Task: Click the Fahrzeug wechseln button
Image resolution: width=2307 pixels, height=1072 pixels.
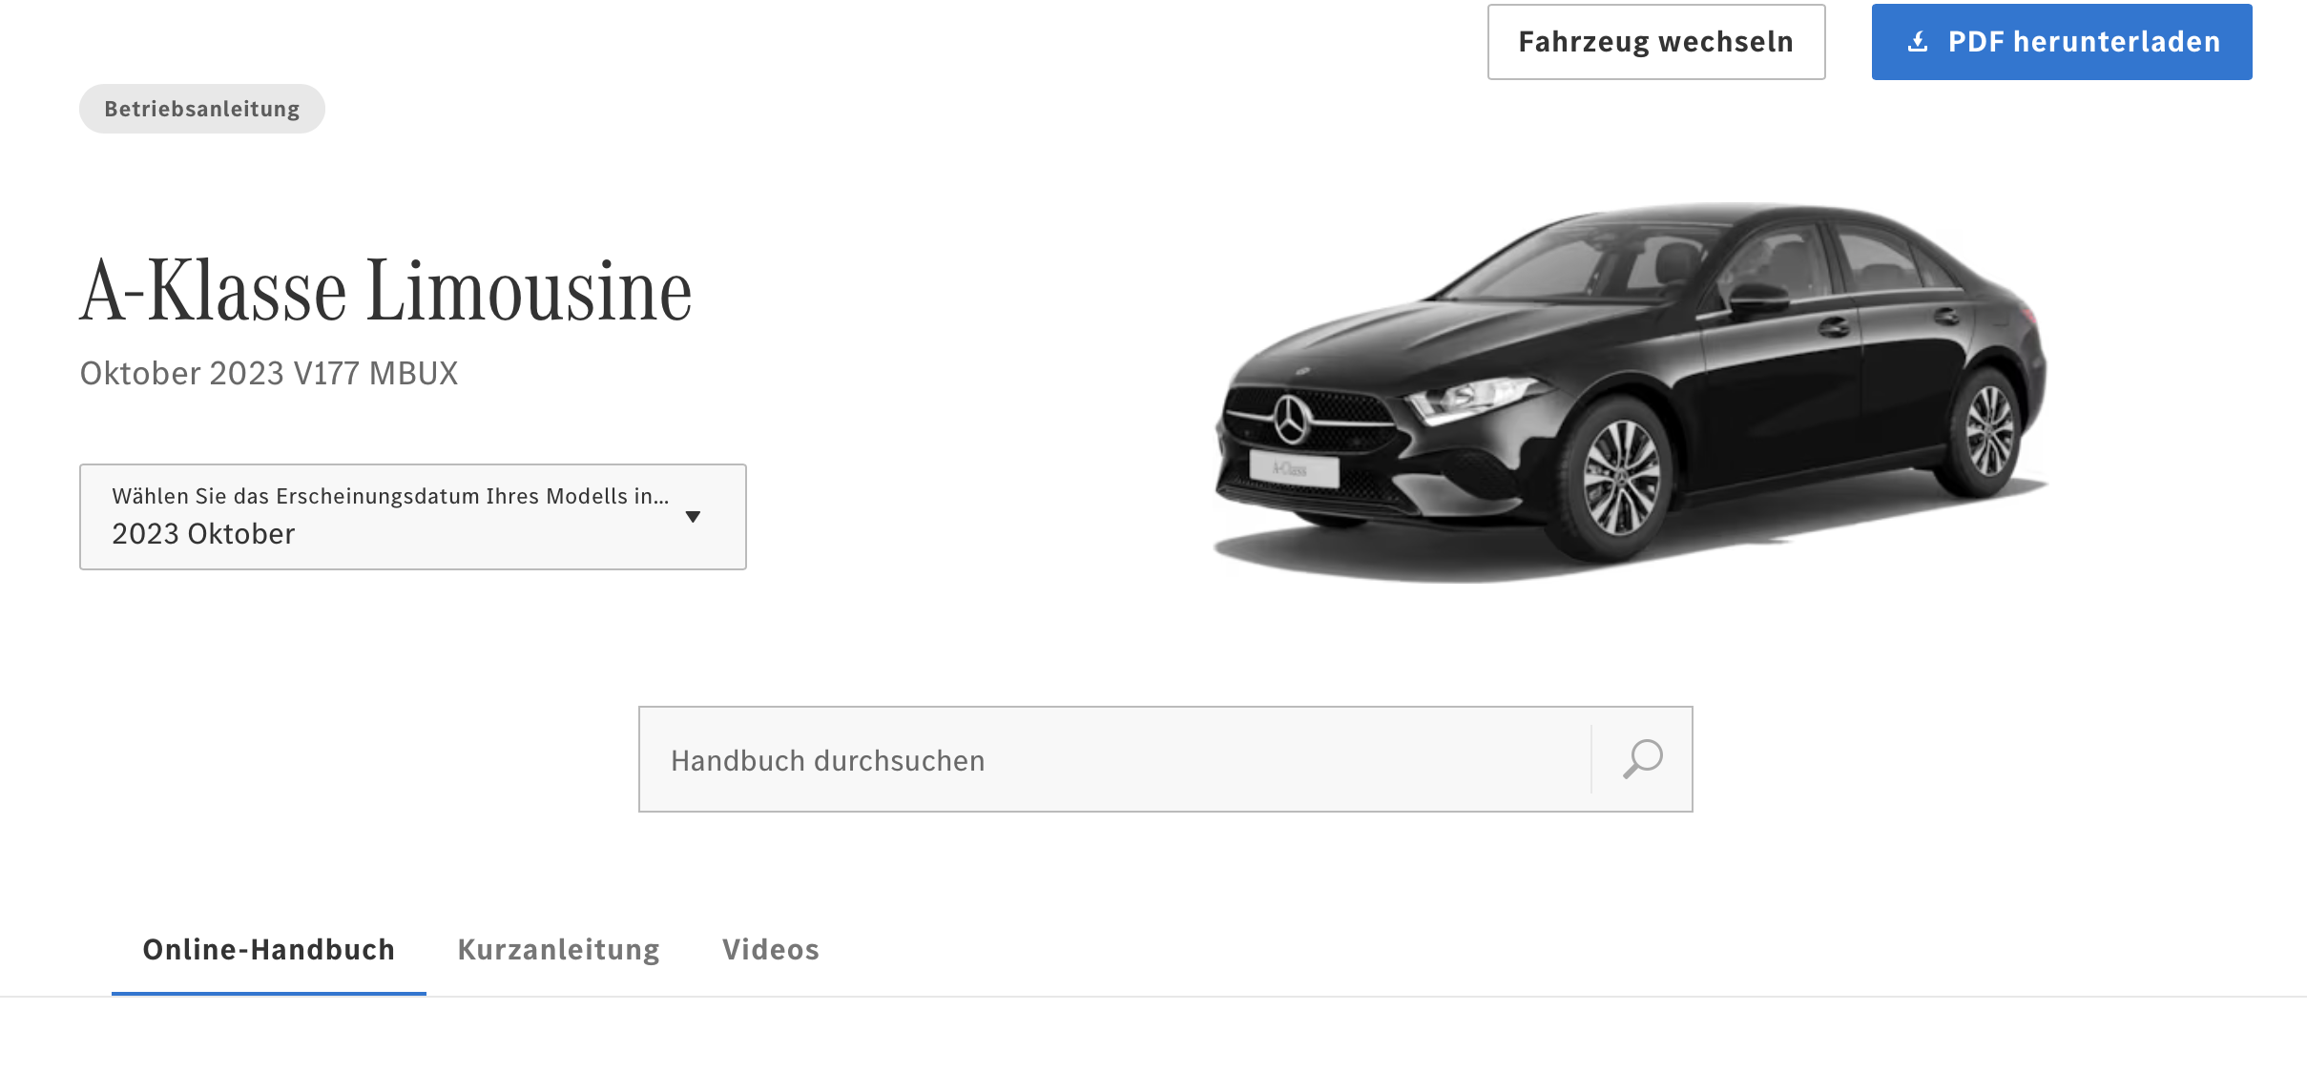Action: [1655, 42]
